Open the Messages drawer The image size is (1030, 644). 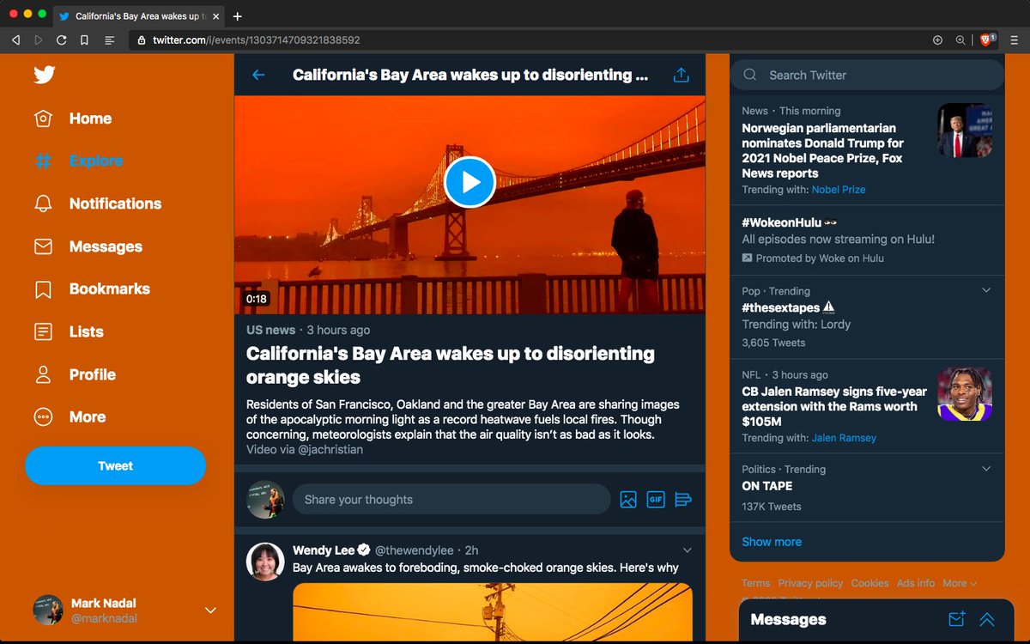coord(787,618)
